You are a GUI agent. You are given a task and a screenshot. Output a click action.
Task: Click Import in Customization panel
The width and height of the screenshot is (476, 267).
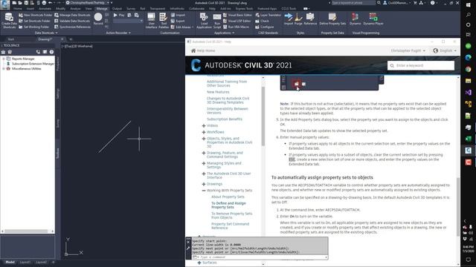coord(178,15)
